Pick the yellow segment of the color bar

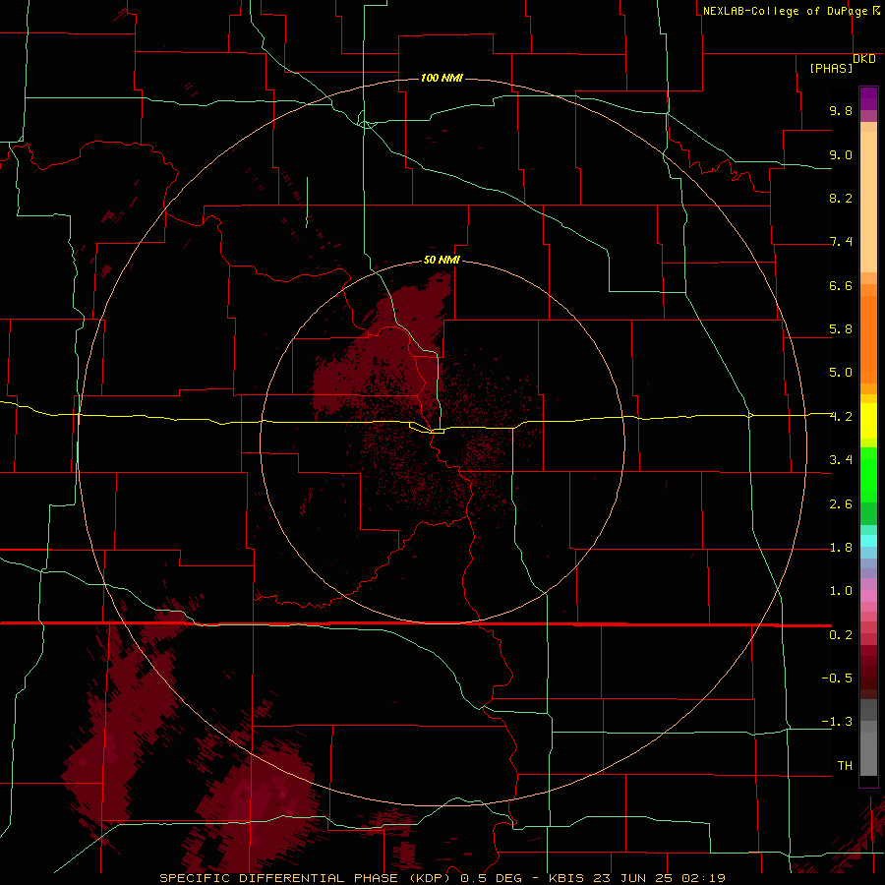pos(868,421)
